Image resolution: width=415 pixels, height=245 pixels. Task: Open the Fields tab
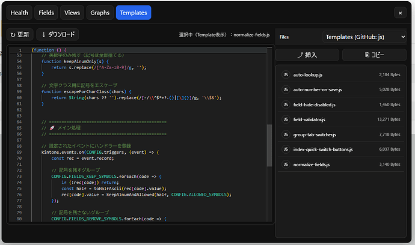coord(46,13)
